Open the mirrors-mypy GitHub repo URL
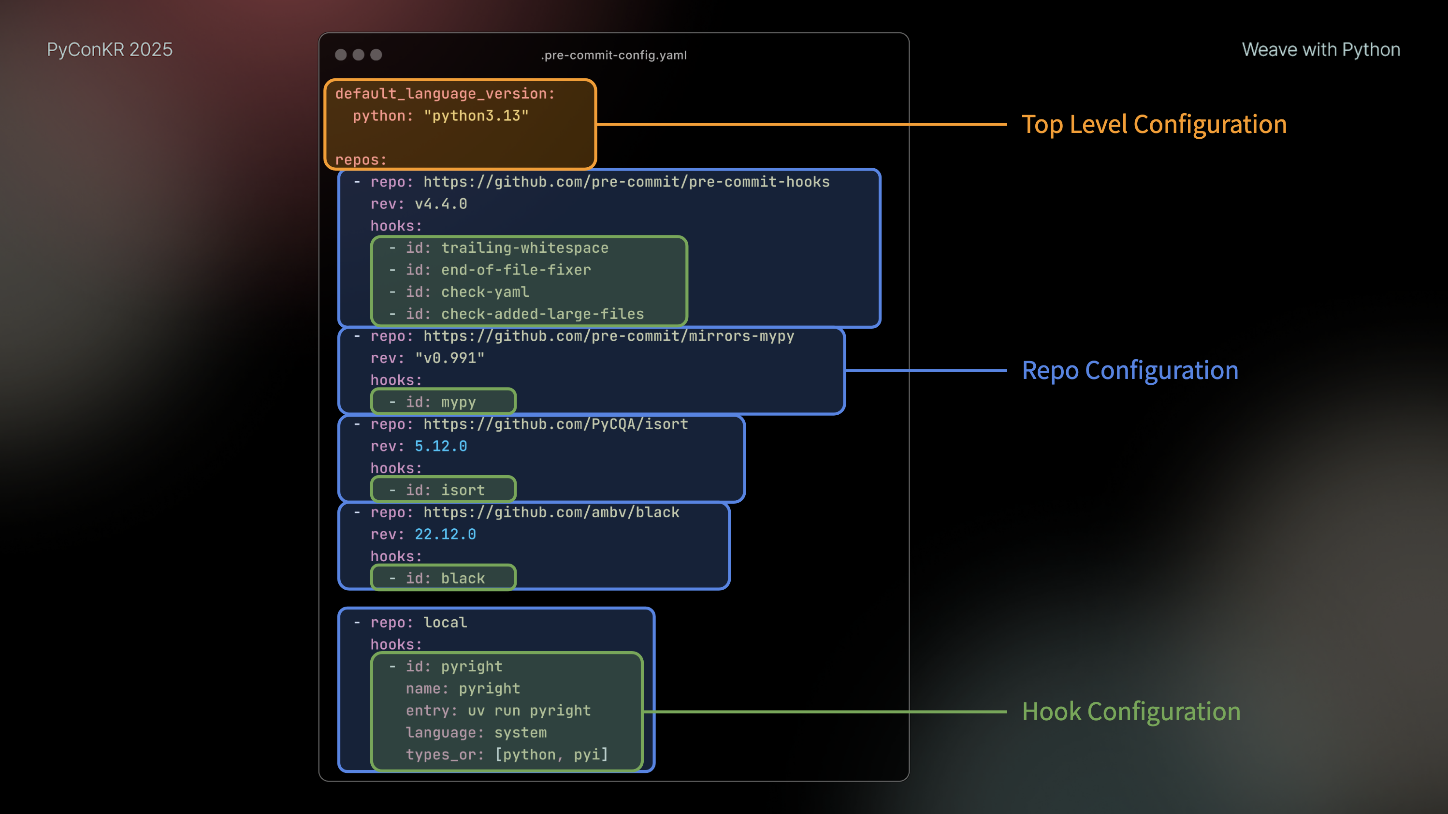This screenshot has width=1448, height=814. click(x=608, y=336)
